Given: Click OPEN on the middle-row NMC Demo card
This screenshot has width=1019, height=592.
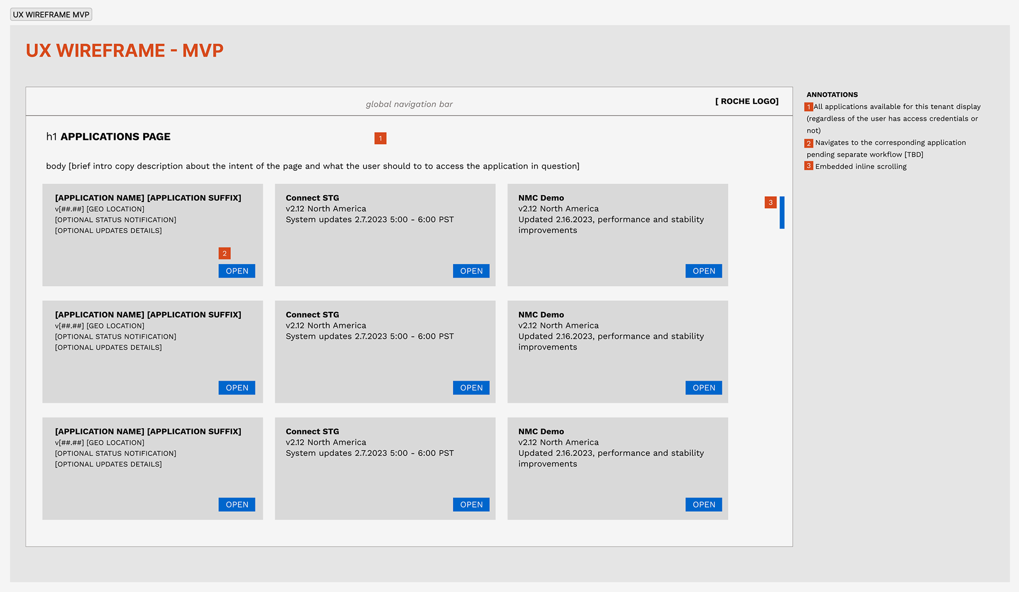Looking at the screenshot, I should pos(704,388).
